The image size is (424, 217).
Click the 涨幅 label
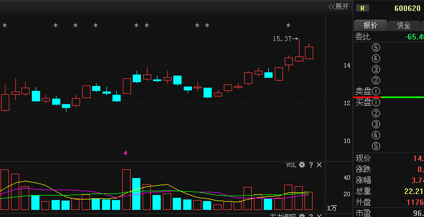pyautogui.click(x=364, y=180)
